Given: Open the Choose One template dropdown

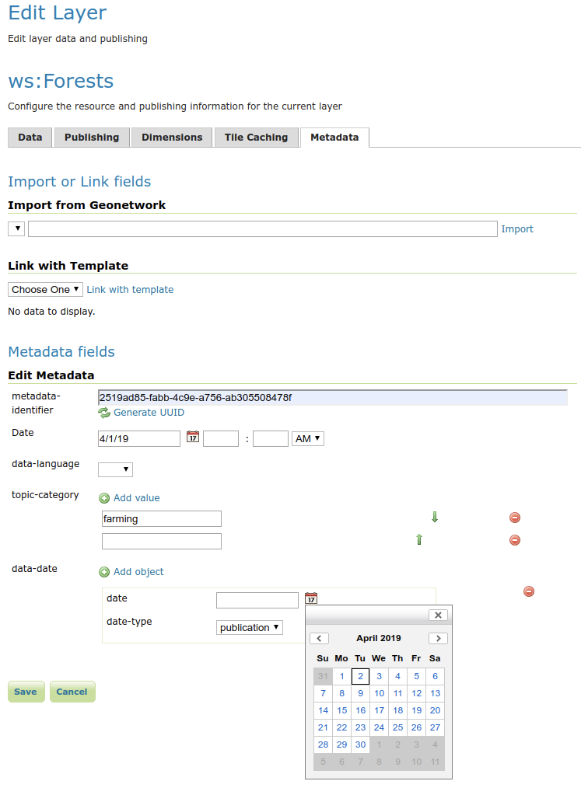Looking at the screenshot, I should (45, 289).
